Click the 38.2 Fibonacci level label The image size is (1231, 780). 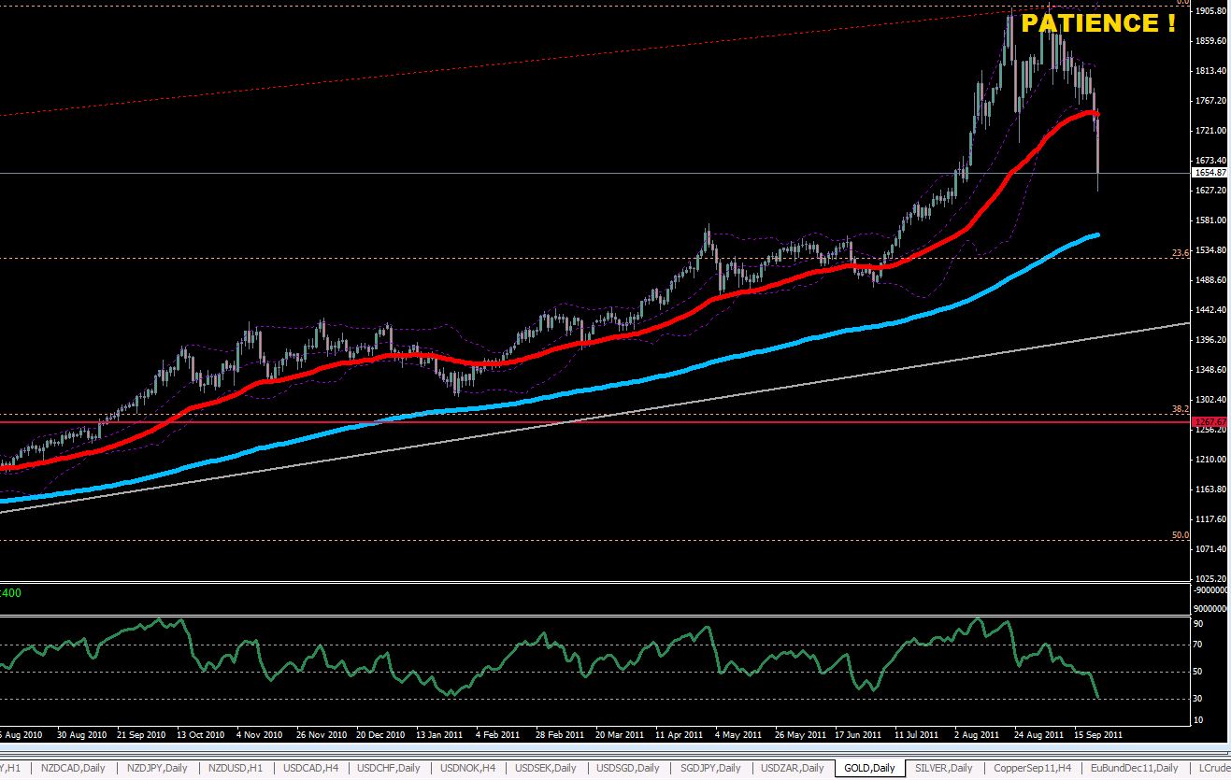pyautogui.click(x=1181, y=409)
